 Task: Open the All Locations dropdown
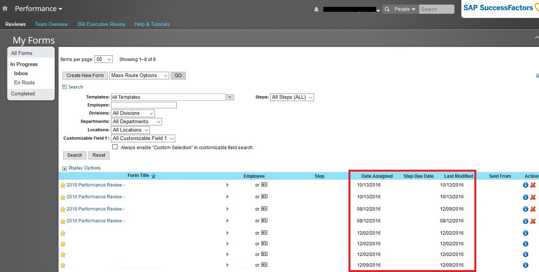pyautogui.click(x=130, y=130)
